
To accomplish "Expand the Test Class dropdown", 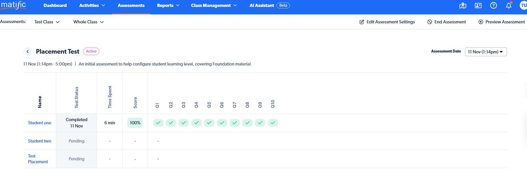I will (x=47, y=22).
